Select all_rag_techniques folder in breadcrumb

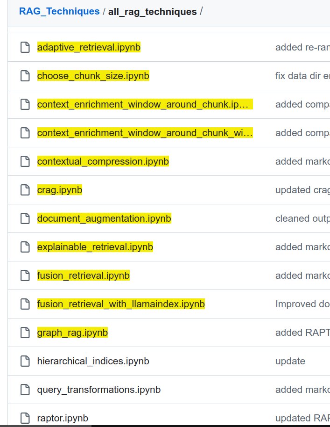coord(152,12)
